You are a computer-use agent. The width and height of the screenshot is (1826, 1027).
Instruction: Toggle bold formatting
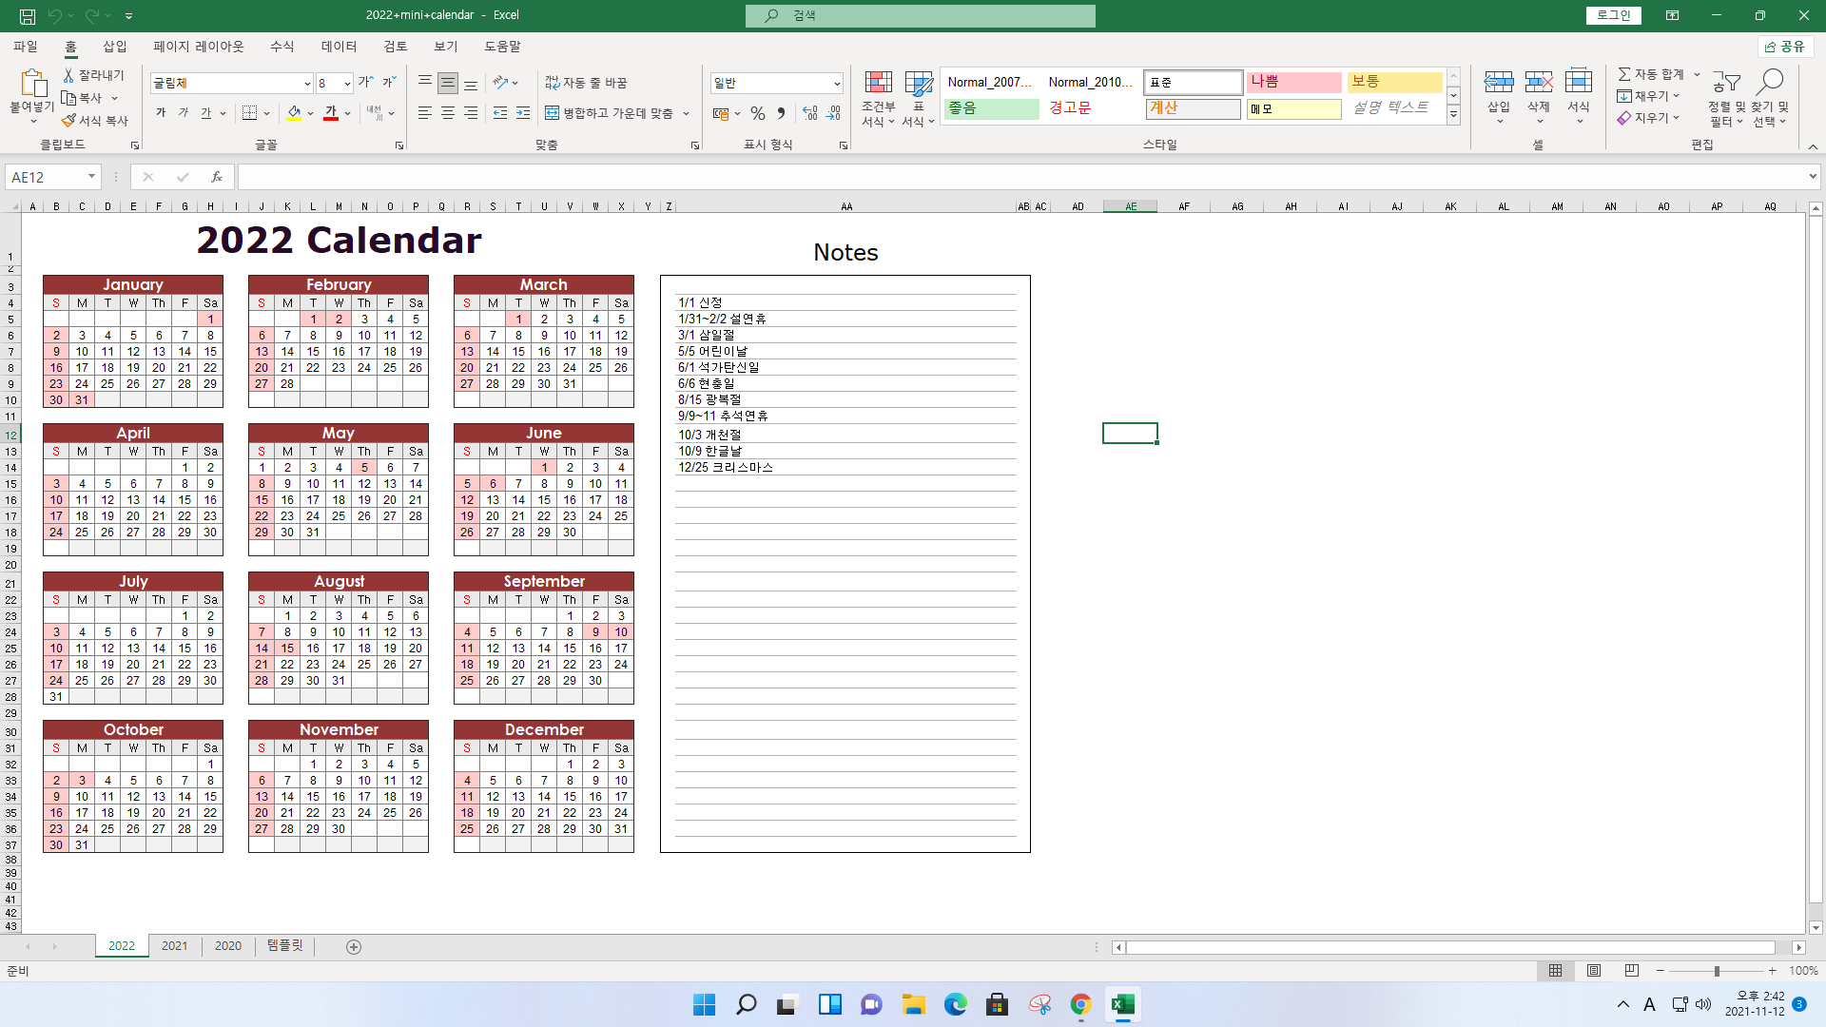[x=161, y=113]
